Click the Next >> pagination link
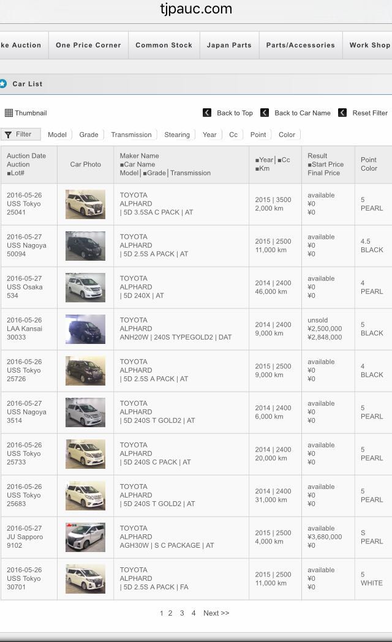The width and height of the screenshot is (392, 642). tap(216, 613)
